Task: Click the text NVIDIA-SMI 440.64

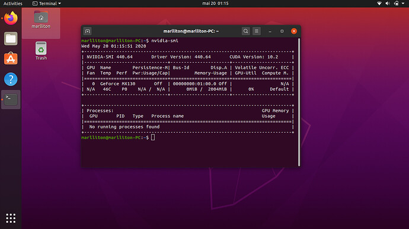Action: 110,57
